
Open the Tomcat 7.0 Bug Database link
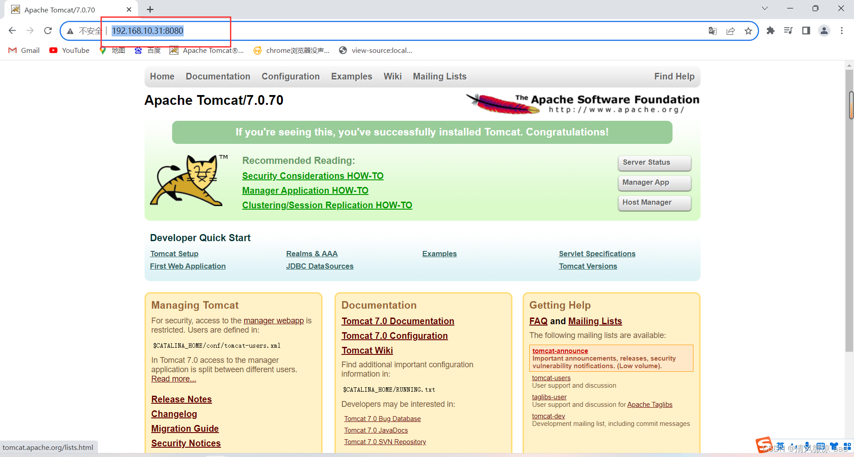point(383,419)
